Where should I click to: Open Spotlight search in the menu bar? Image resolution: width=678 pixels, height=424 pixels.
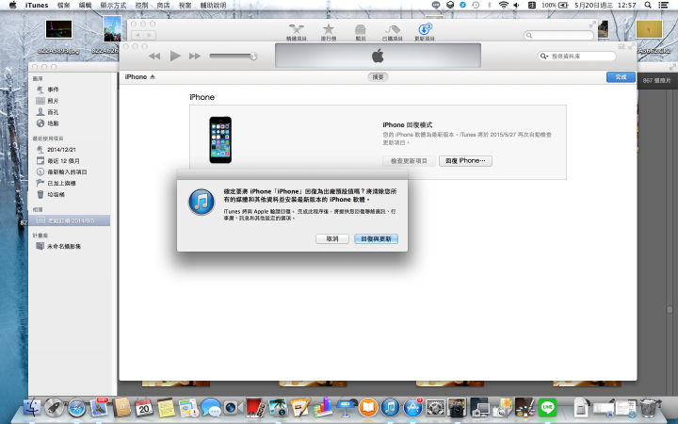coord(648,6)
